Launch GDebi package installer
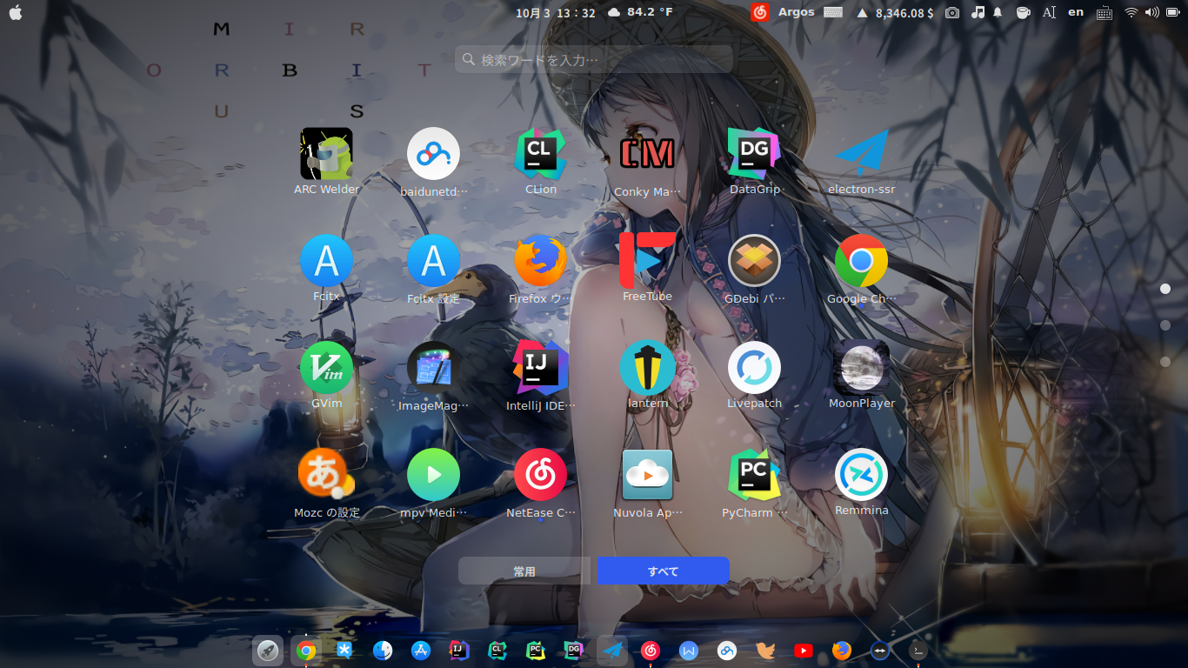The image size is (1188, 668). click(754, 261)
